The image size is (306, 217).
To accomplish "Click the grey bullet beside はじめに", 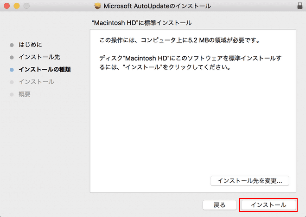I will point(12,45).
